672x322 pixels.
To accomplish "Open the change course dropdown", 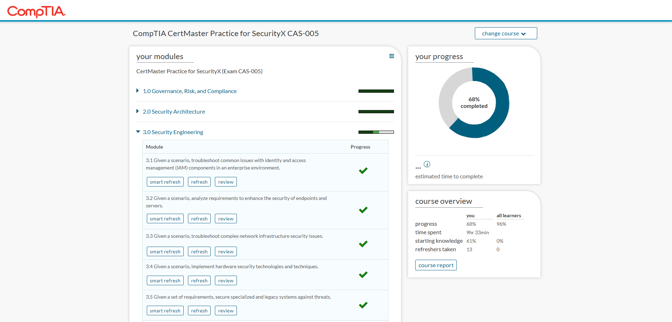I will click(506, 33).
